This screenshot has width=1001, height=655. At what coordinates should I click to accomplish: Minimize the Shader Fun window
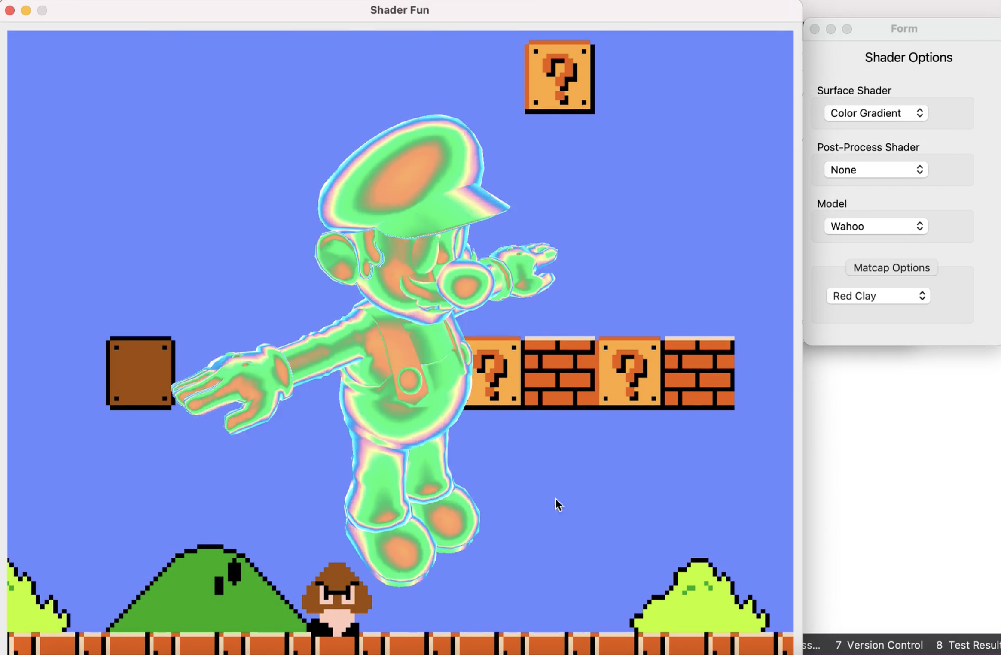pyautogui.click(x=26, y=10)
